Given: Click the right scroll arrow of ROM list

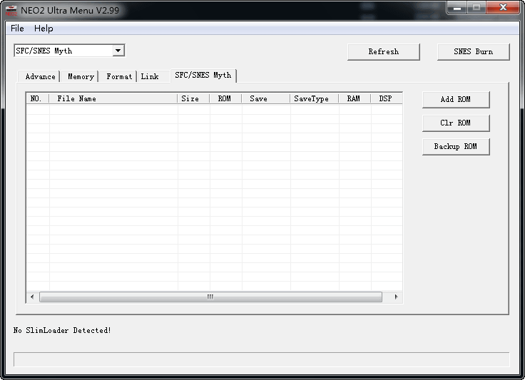Looking at the screenshot, I should tap(396, 297).
